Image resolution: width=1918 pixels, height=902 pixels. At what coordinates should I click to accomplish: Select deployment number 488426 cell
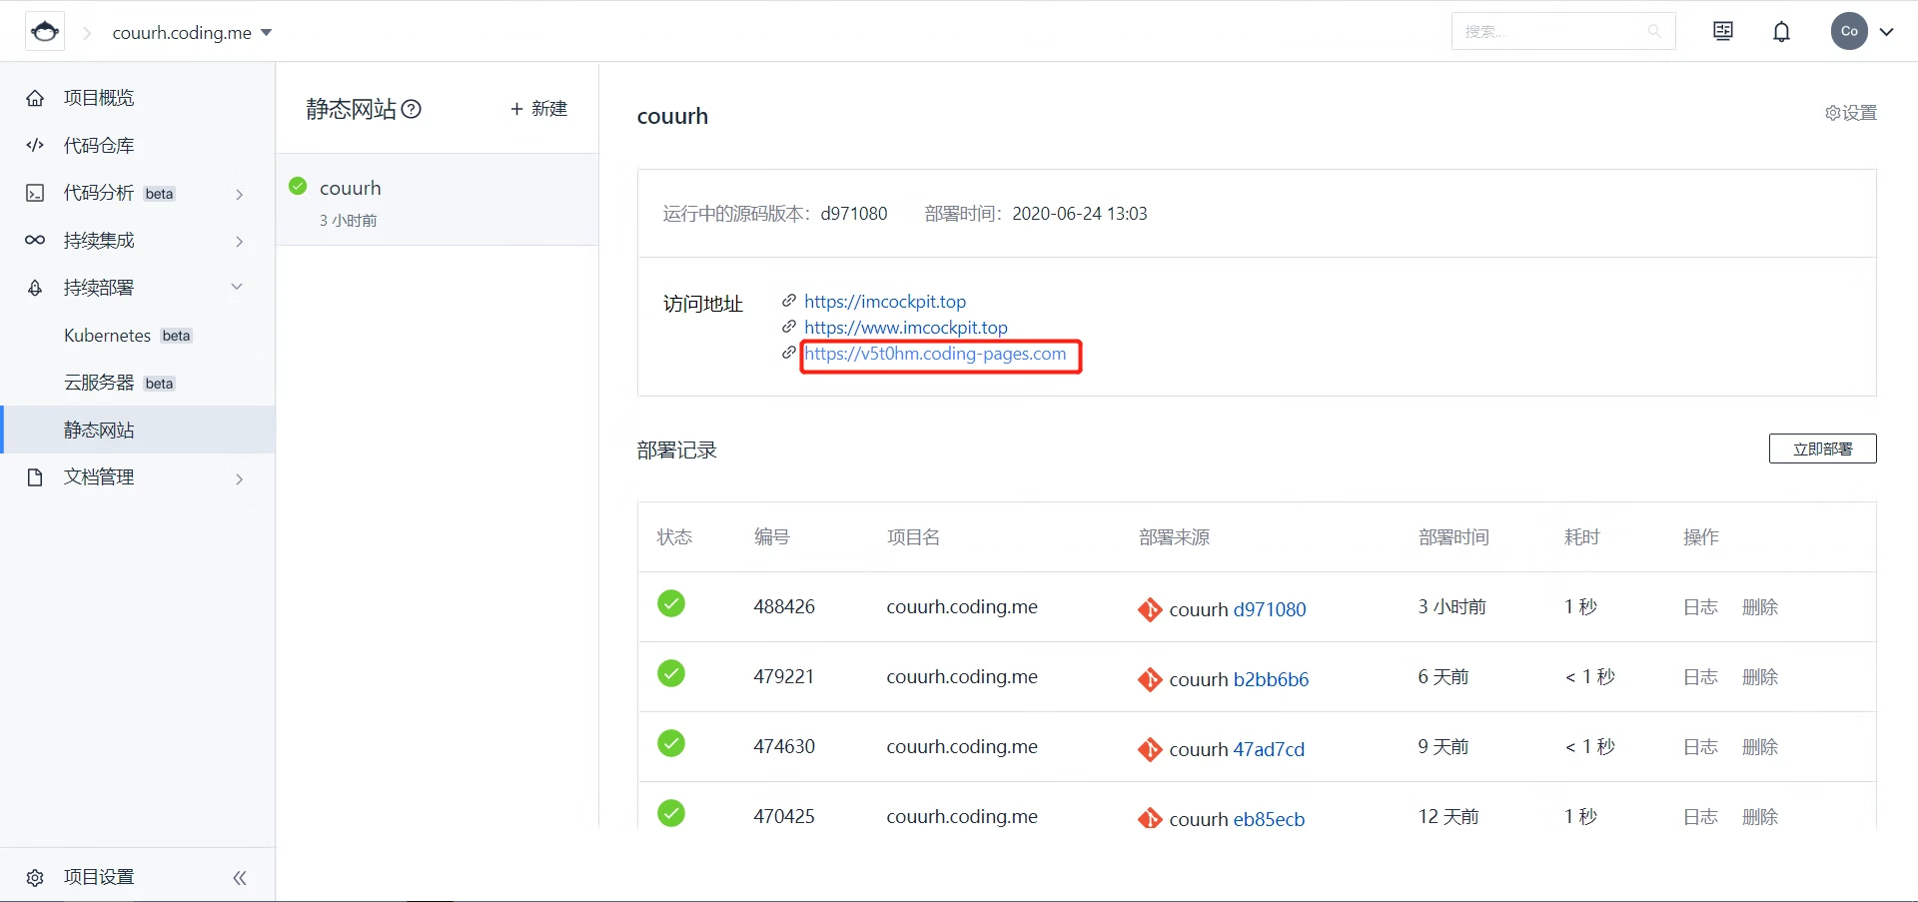(784, 606)
